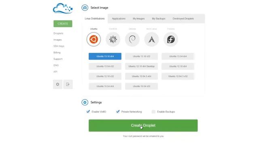Image resolution: width=259 pixels, height=146 pixels.
Task: Select the Ubuntu distribution icon
Action: [x=93, y=39]
